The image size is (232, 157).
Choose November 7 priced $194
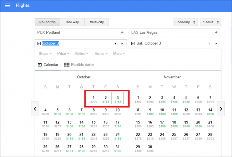pos(210,99)
